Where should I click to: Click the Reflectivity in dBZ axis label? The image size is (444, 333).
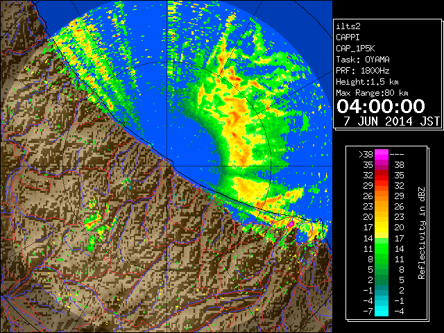click(x=422, y=233)
